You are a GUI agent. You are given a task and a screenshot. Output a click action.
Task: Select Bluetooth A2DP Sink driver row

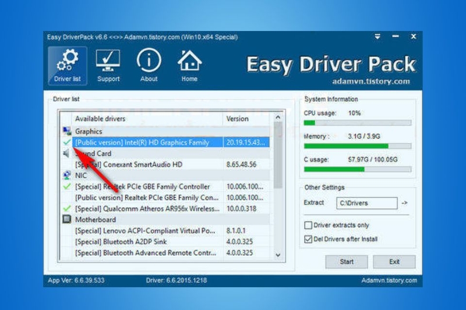click(x=165, y=241)
